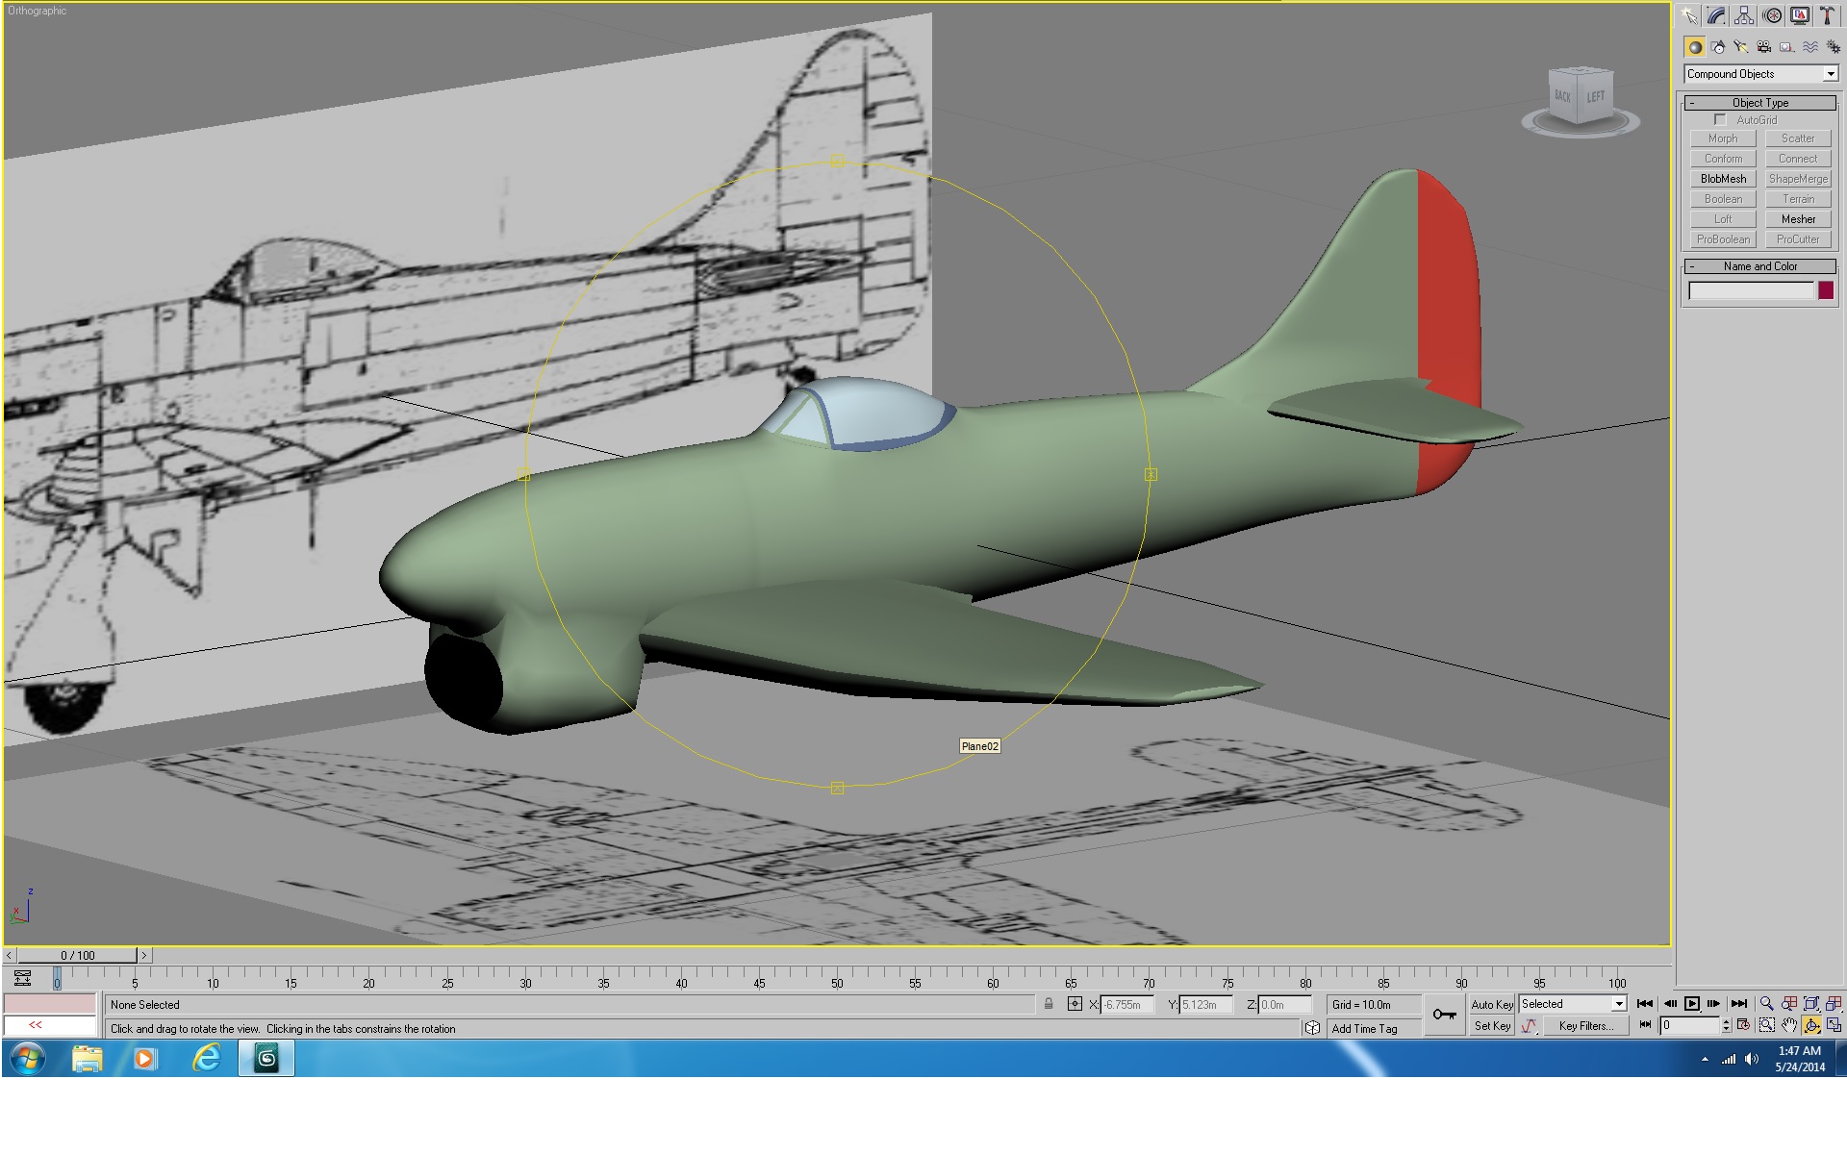1847x1154 pixels.
Task: Toggle Set Key animation mode
Action: (x=1492, y=1026)
